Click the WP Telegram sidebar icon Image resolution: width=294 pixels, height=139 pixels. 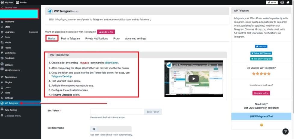pos(2,103)
